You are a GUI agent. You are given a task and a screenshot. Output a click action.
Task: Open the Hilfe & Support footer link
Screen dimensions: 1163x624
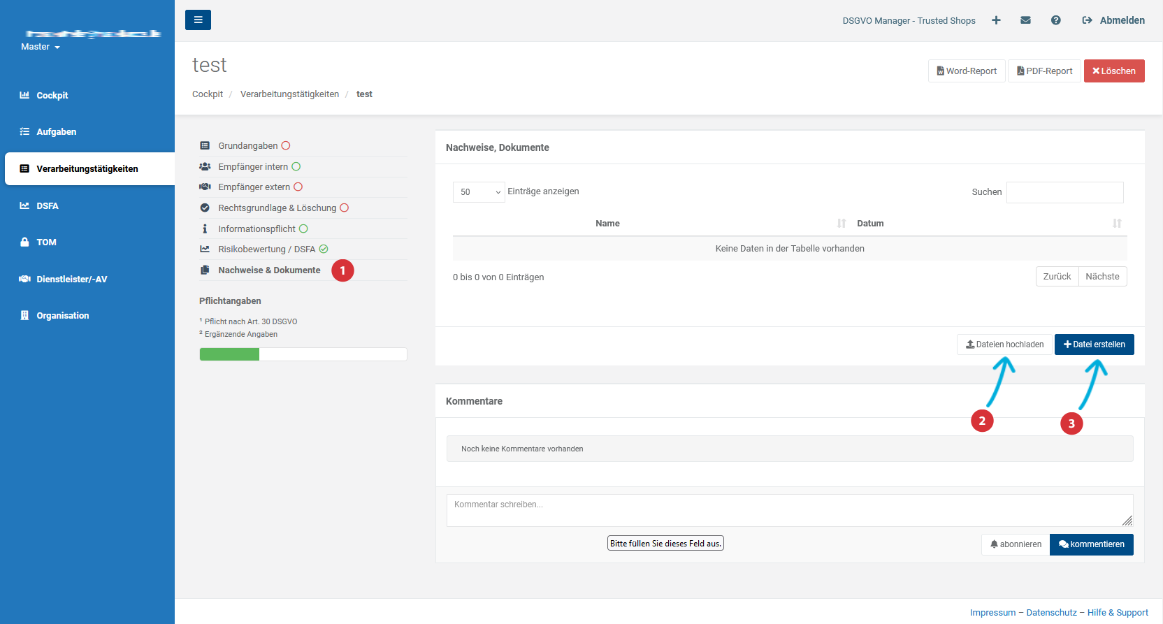point(1118,613)
